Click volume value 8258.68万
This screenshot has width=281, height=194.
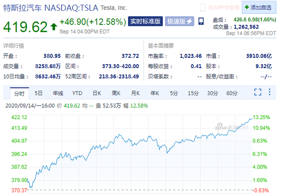click(48, 66)
